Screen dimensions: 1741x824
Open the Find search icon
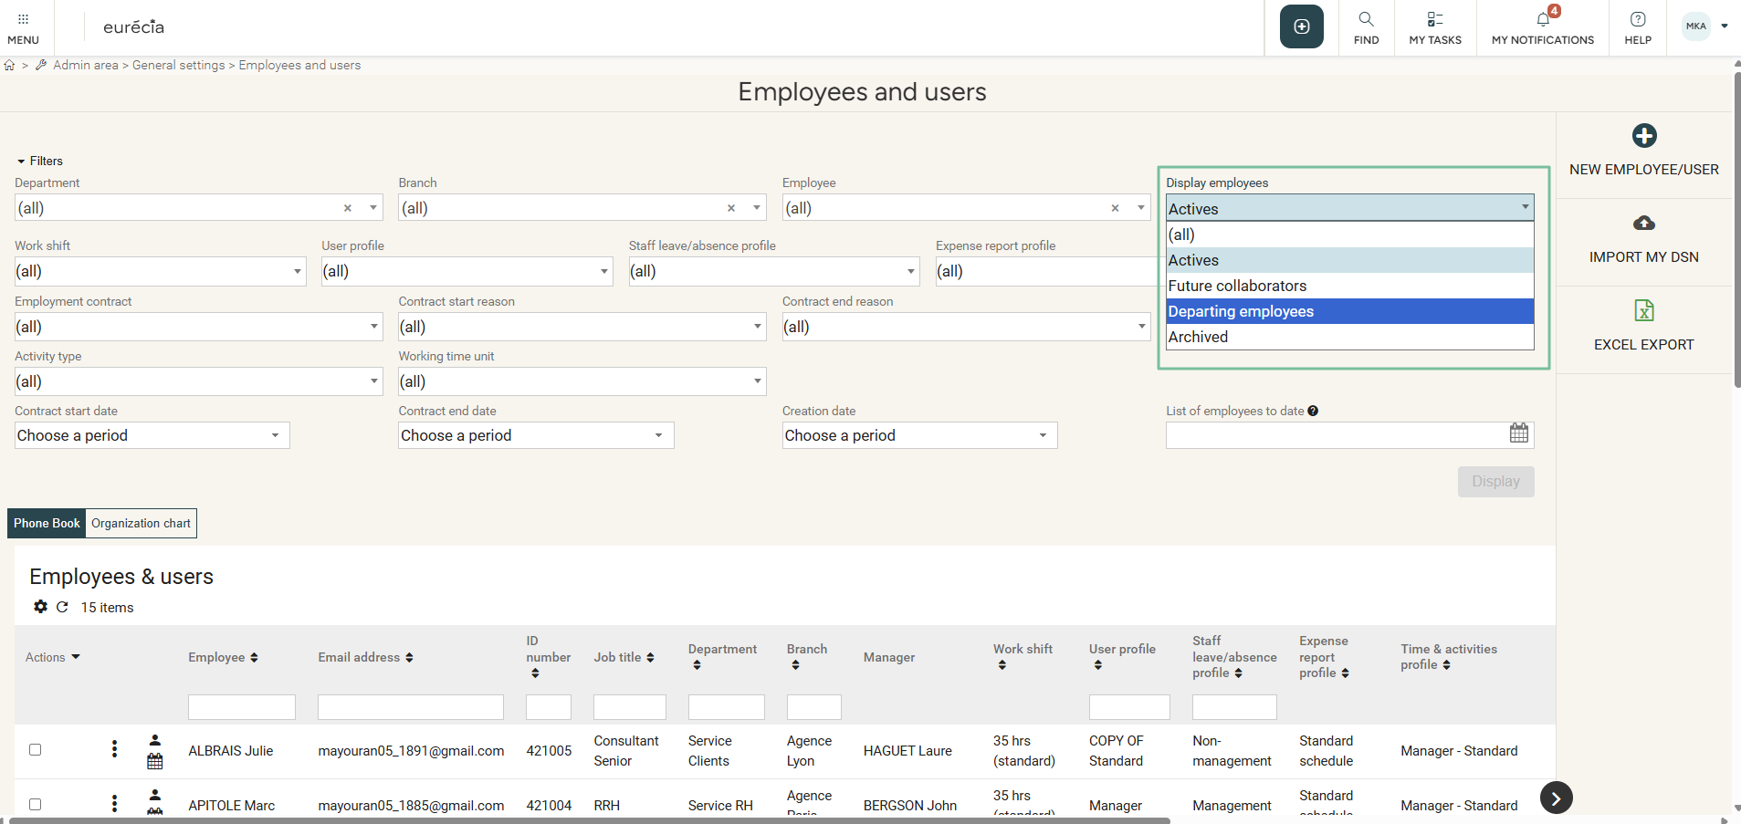1366,19
